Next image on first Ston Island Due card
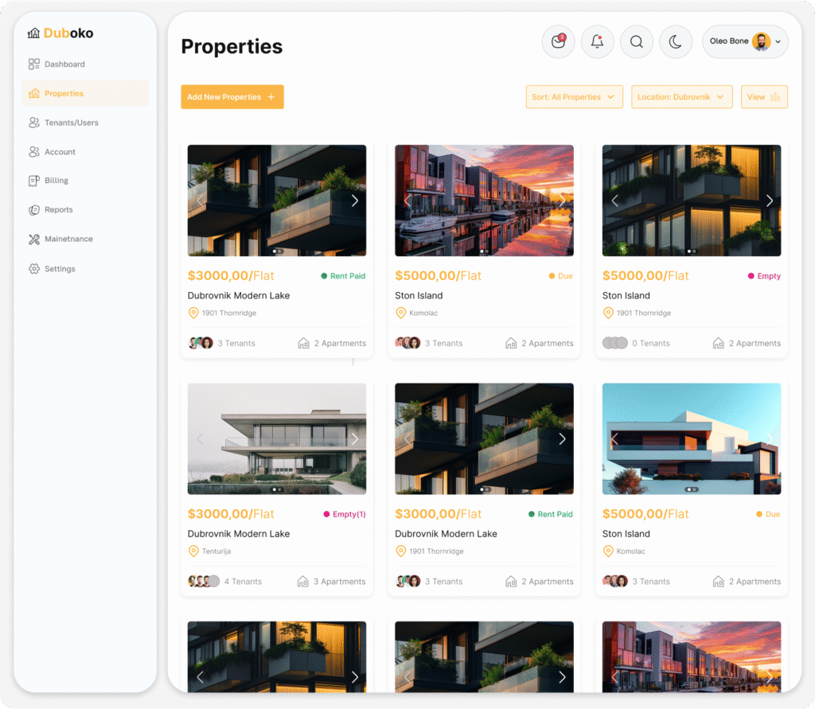This screenshot has height=709, width=815. click(562, 201)
